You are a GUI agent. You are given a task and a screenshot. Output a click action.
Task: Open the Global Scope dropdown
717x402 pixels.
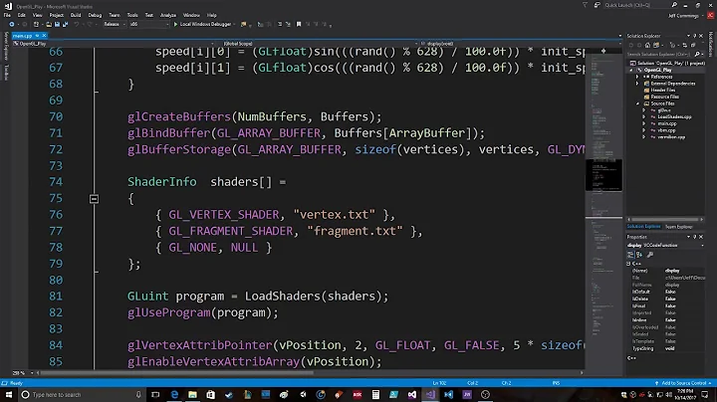pyautogui.click(x=318, y=44)
